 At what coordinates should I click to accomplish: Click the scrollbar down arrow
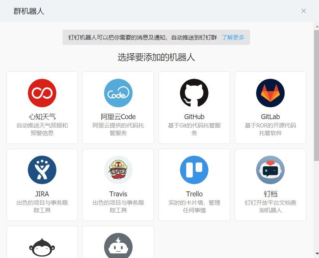(x=317, y=253)
